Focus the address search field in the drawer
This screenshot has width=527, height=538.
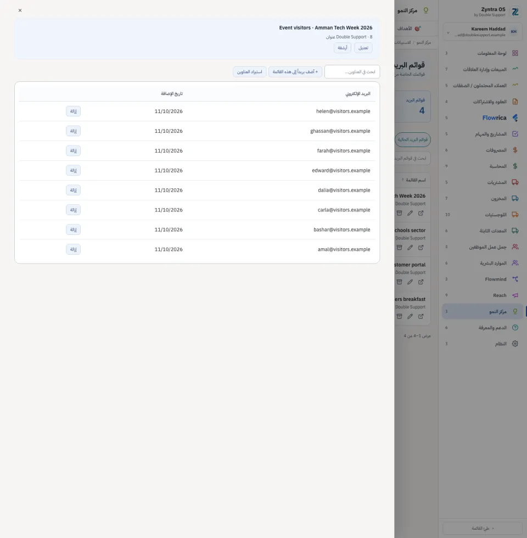coord(352,72)
